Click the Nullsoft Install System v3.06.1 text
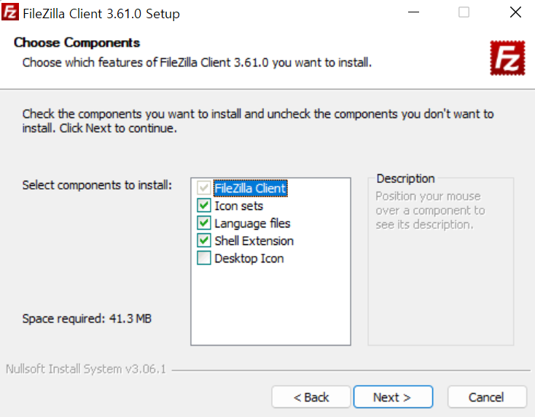 (86, 369)
